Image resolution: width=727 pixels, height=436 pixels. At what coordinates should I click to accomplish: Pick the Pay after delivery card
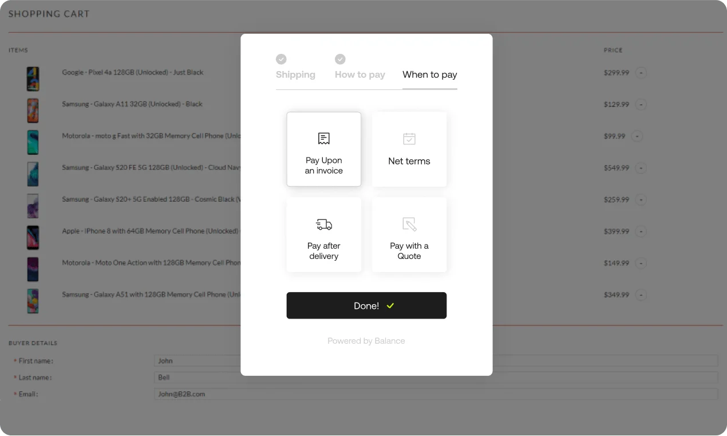[x=324, y=234]
